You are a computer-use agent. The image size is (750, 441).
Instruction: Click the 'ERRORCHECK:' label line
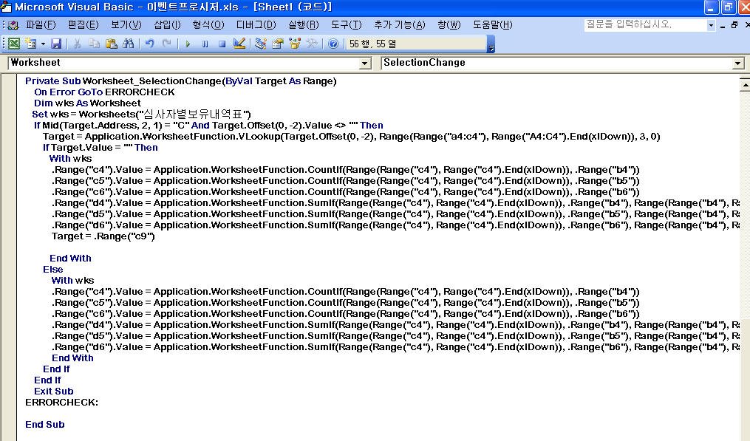tap(62, 403)
